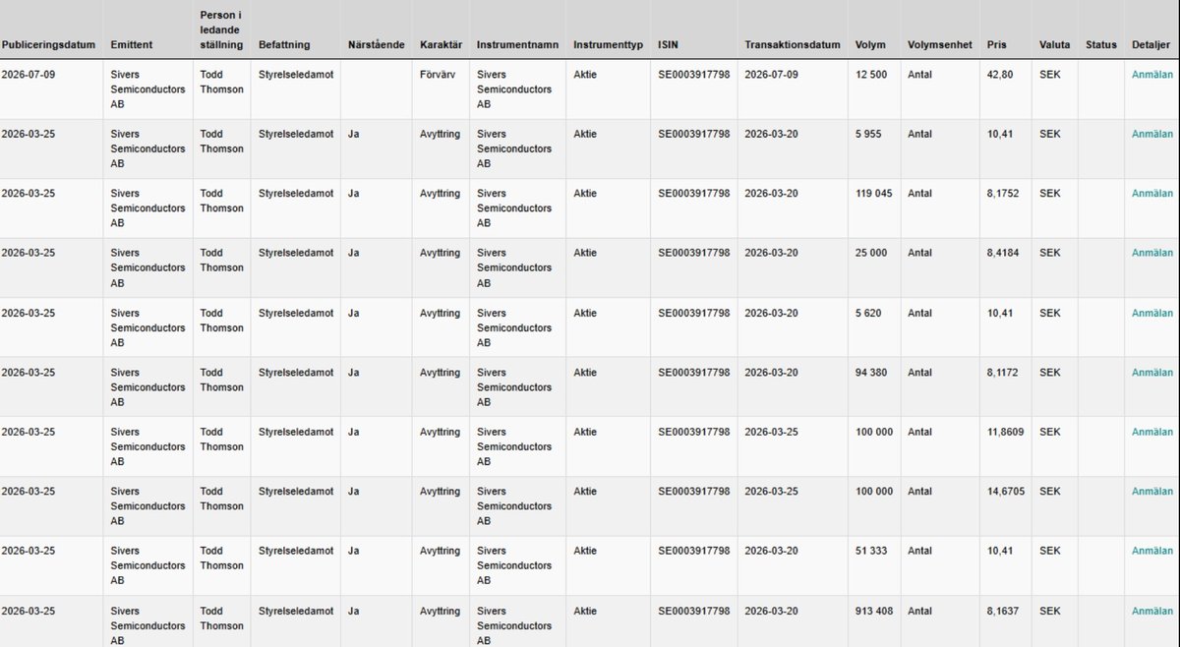Open Anmälan link for 119 045 volume row
Image resolution: width=1180 pixels, height=647 pixels.
click(x=1151, y=194)
